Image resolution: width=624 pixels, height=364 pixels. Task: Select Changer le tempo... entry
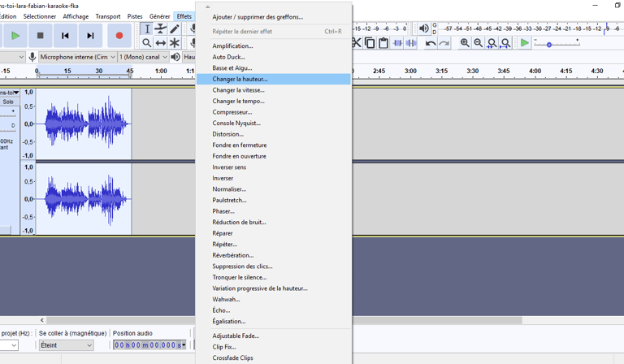[274, 101]
